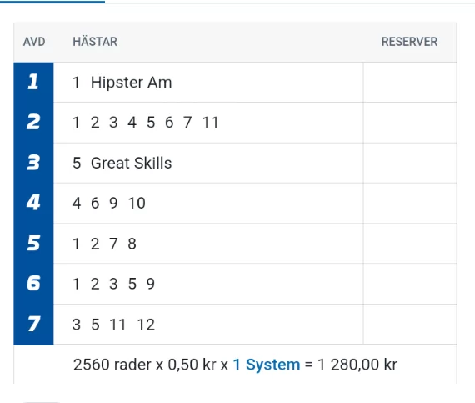
Task: Select the blue AVD 6 number badge
Action: pyautogui.click(x=33, y=284)
